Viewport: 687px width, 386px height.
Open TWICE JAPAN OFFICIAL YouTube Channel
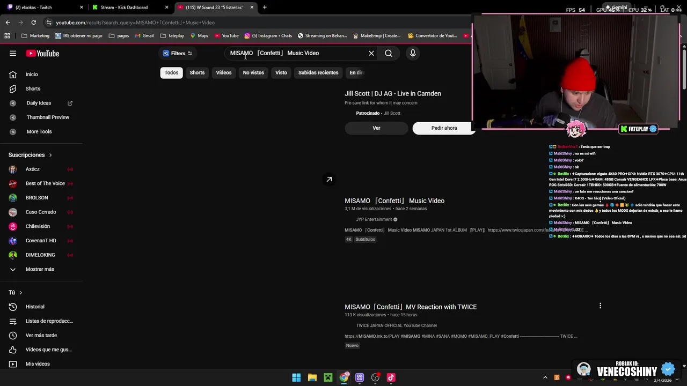(x=396, y=325)
